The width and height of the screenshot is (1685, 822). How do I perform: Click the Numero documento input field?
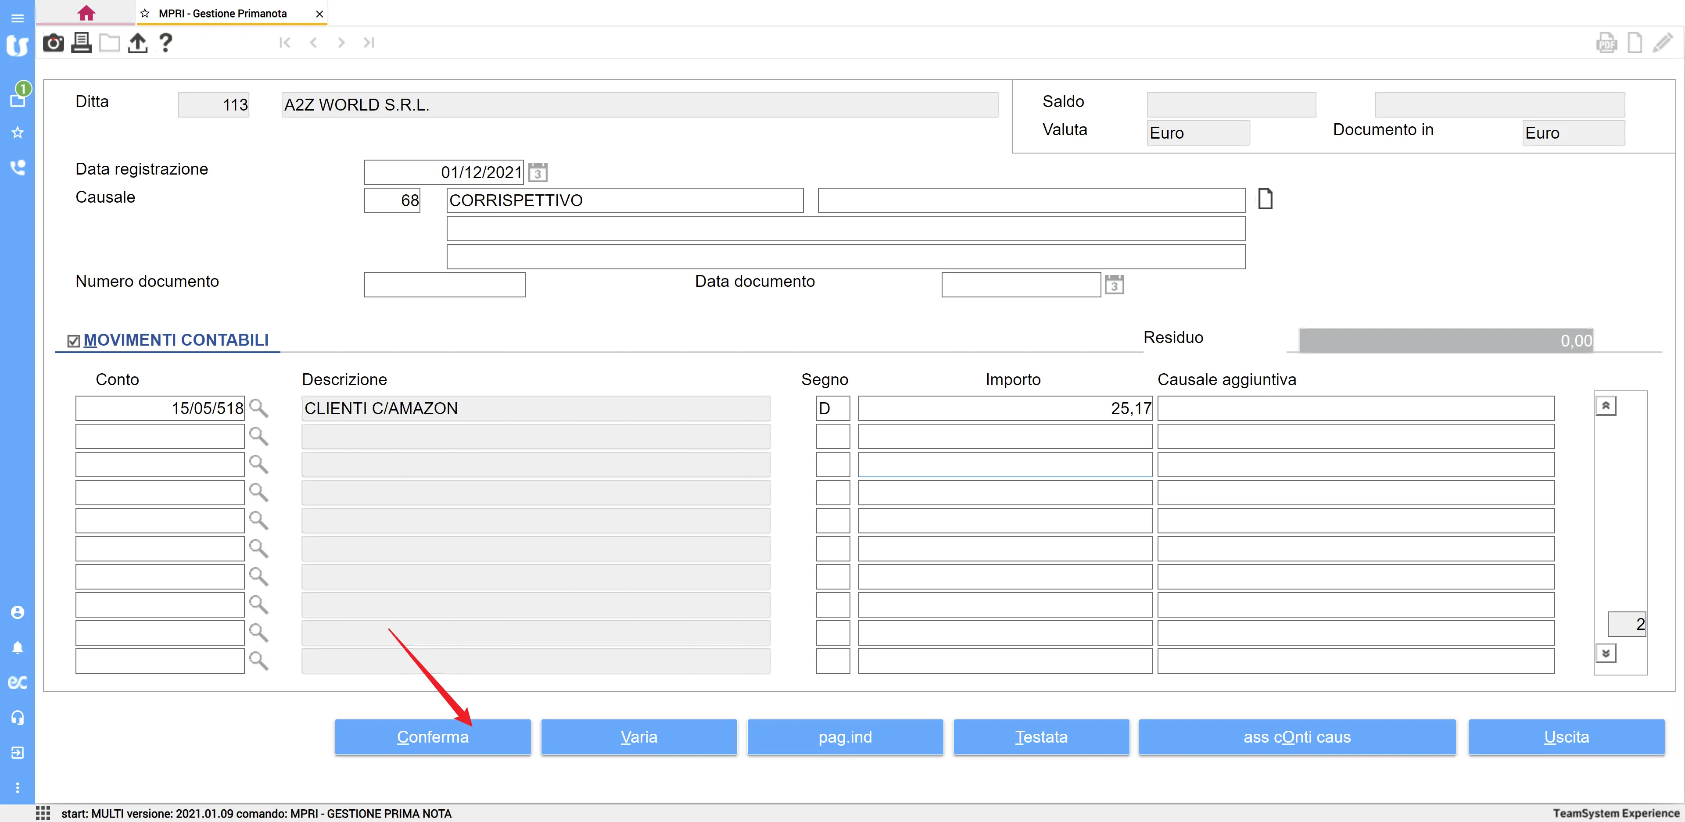point(444,285)
